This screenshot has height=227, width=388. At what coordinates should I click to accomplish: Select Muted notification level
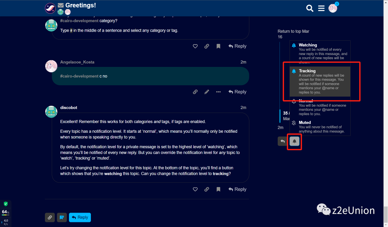click(x=320, y=127)
